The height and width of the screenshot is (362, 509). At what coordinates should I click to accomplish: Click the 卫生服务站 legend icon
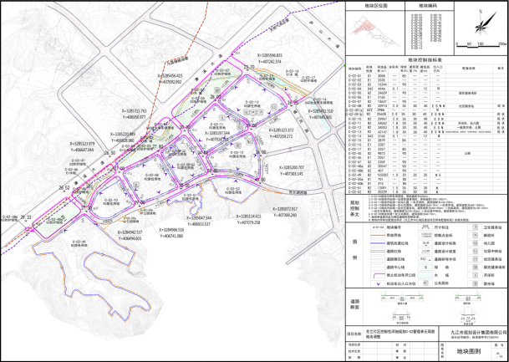[475, 227]
